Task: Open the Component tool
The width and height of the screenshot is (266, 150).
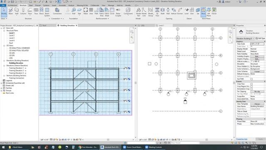Action: pyautogui.click(x=128, y=11)
